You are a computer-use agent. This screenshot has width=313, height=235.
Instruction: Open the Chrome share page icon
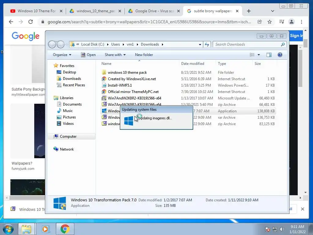point(260,22)
